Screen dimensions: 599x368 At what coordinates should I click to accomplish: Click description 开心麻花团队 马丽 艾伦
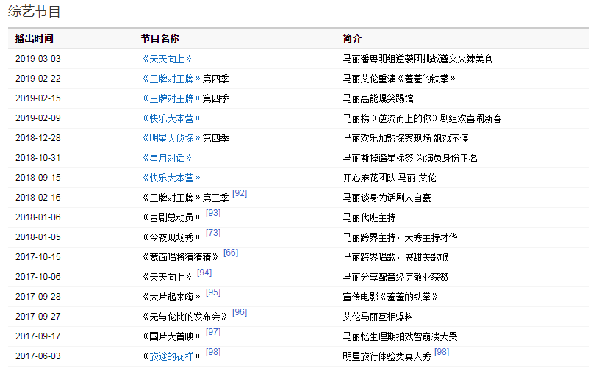[390, 178]
